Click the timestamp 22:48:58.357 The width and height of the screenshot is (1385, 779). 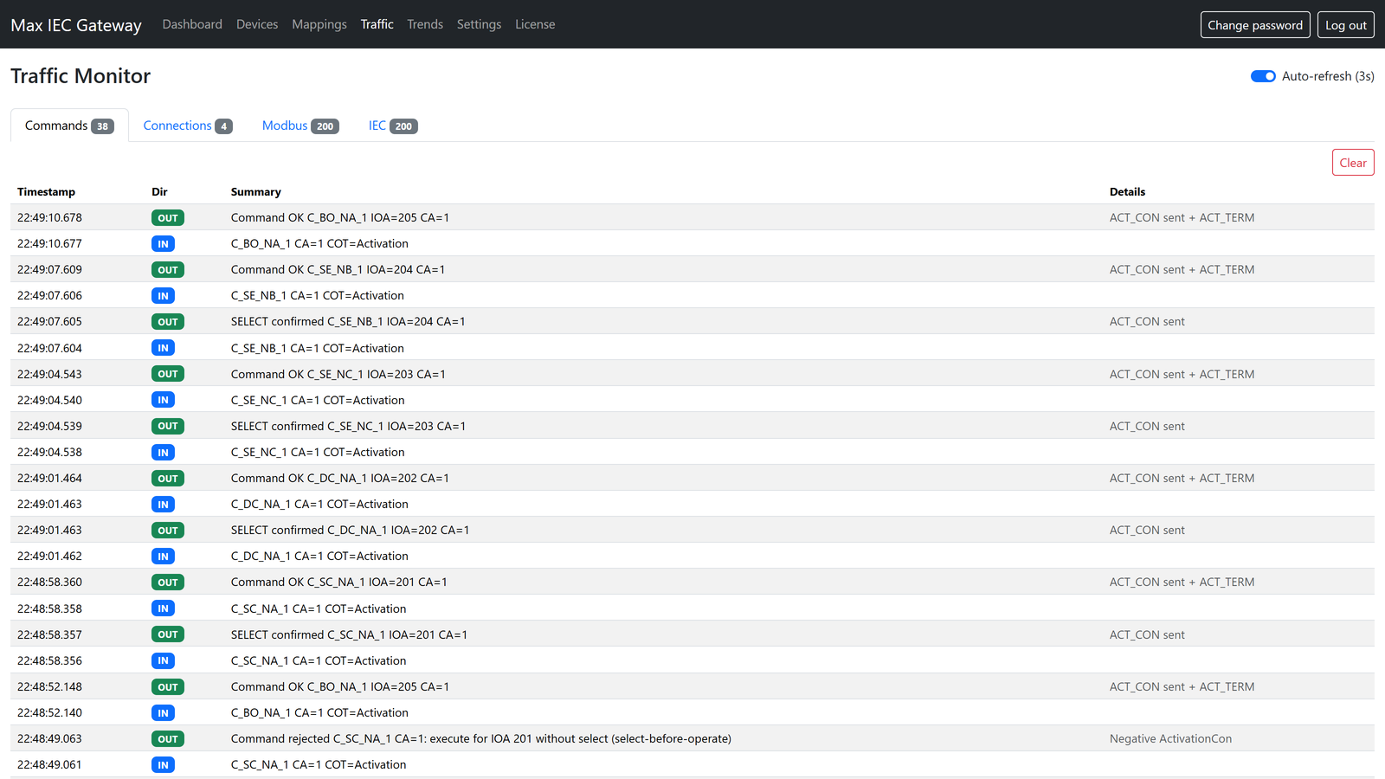49,634
